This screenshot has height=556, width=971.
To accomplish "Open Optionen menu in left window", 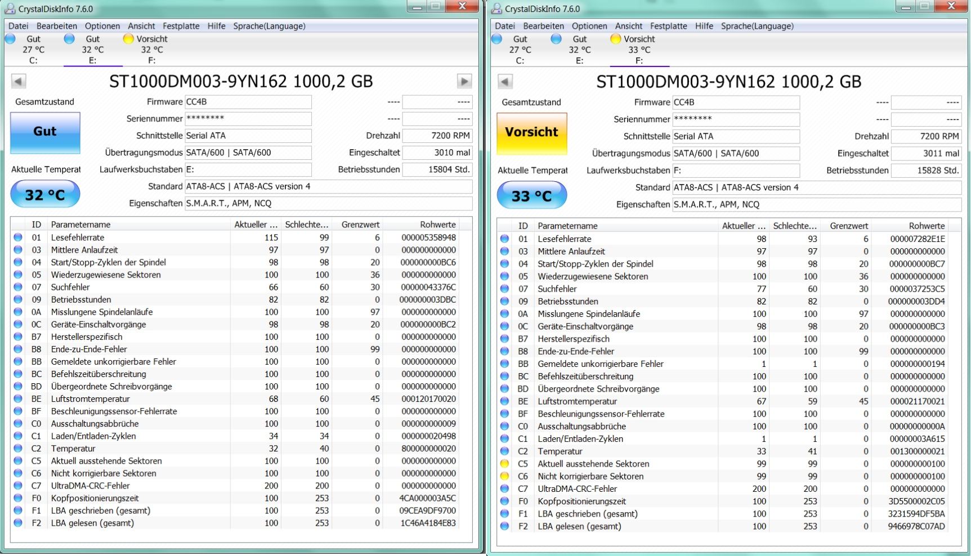I will coord(102,26).
